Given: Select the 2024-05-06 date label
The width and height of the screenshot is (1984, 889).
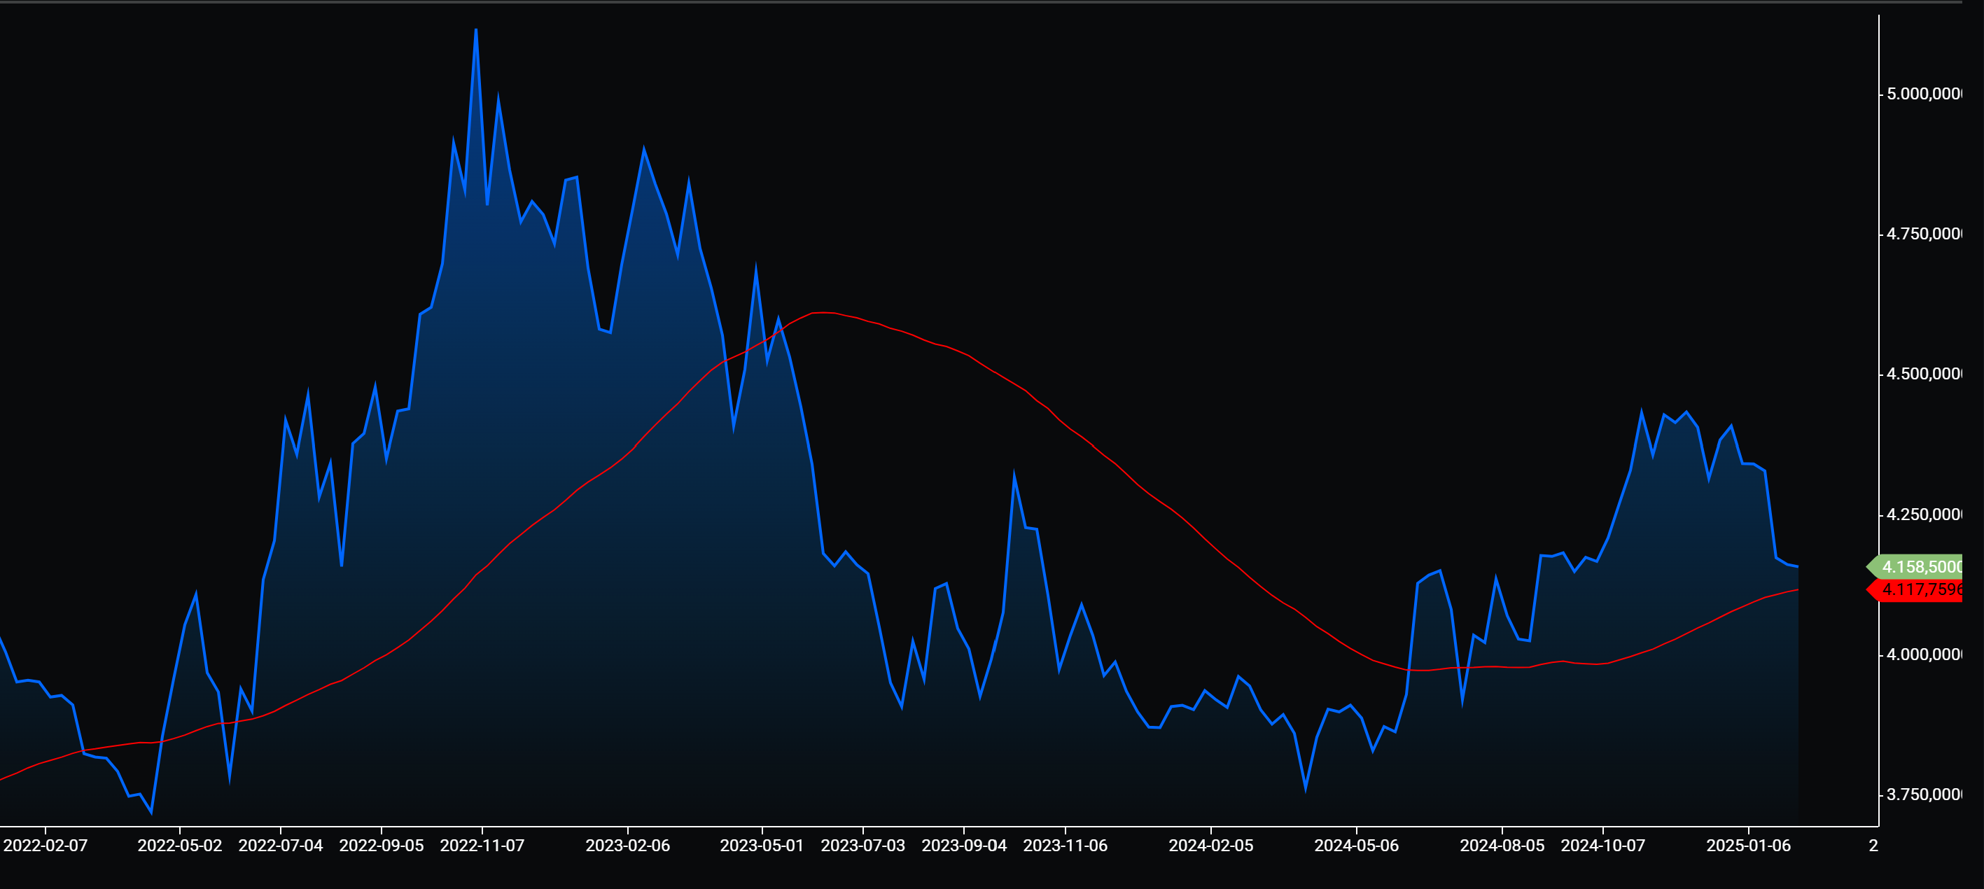Looking at the screenshot, I should click(1356, 846).
